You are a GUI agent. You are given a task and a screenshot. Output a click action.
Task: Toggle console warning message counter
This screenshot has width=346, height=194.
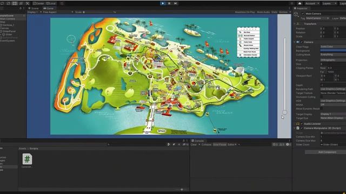pos(281,144)
